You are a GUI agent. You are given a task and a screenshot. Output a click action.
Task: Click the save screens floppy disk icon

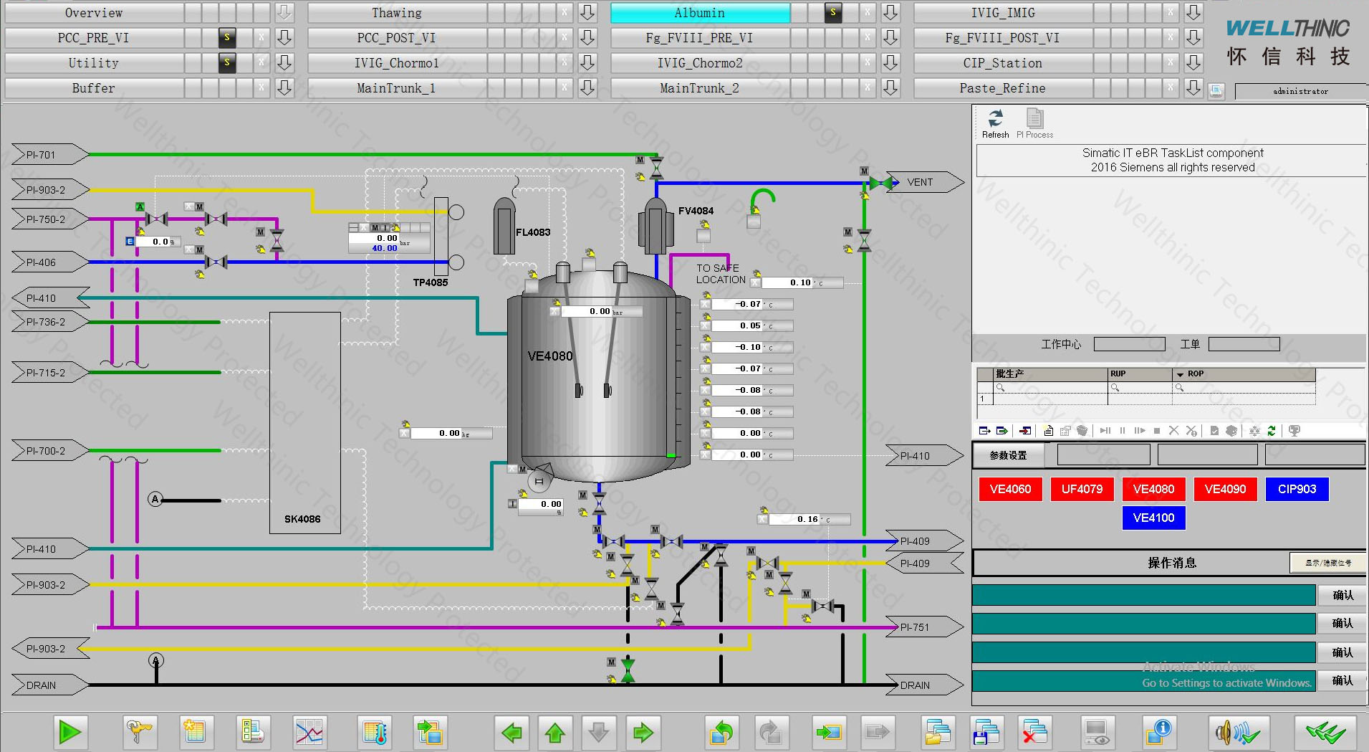pos(986,732)
